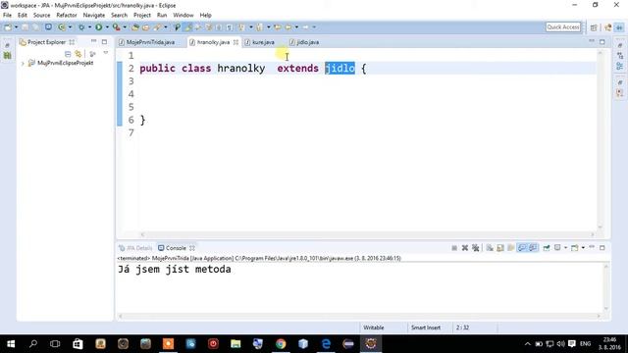
Task: Open Back navigation history dropdown arrow
Action: 296,27
